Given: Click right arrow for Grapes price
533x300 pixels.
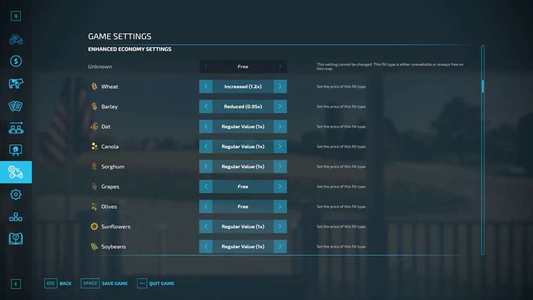Looking at the screenshot, I should pos(280,186).
